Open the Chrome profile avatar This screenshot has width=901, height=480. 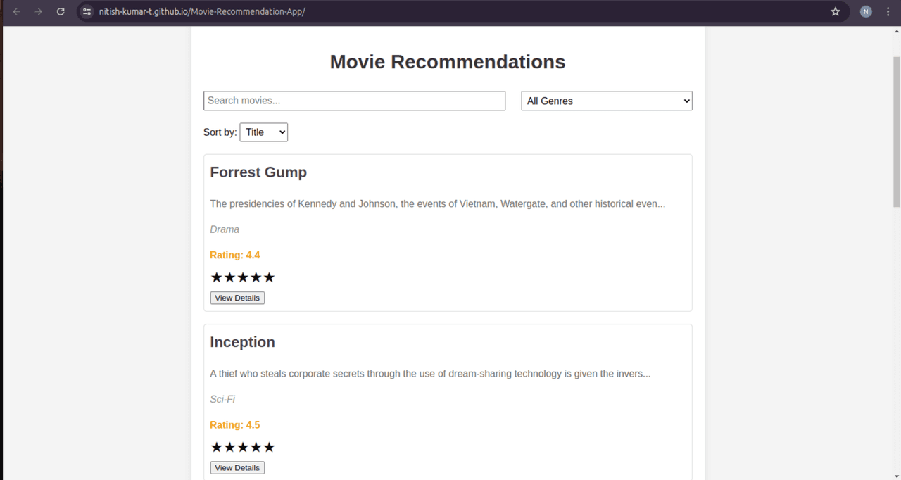coord(866,12)
